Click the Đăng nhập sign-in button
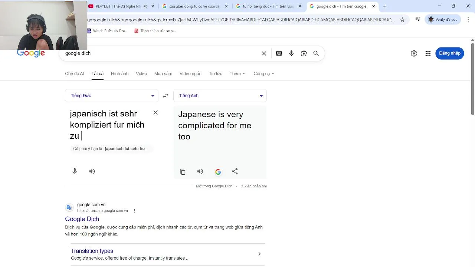The image size is (475, 267). pos(450,53)
